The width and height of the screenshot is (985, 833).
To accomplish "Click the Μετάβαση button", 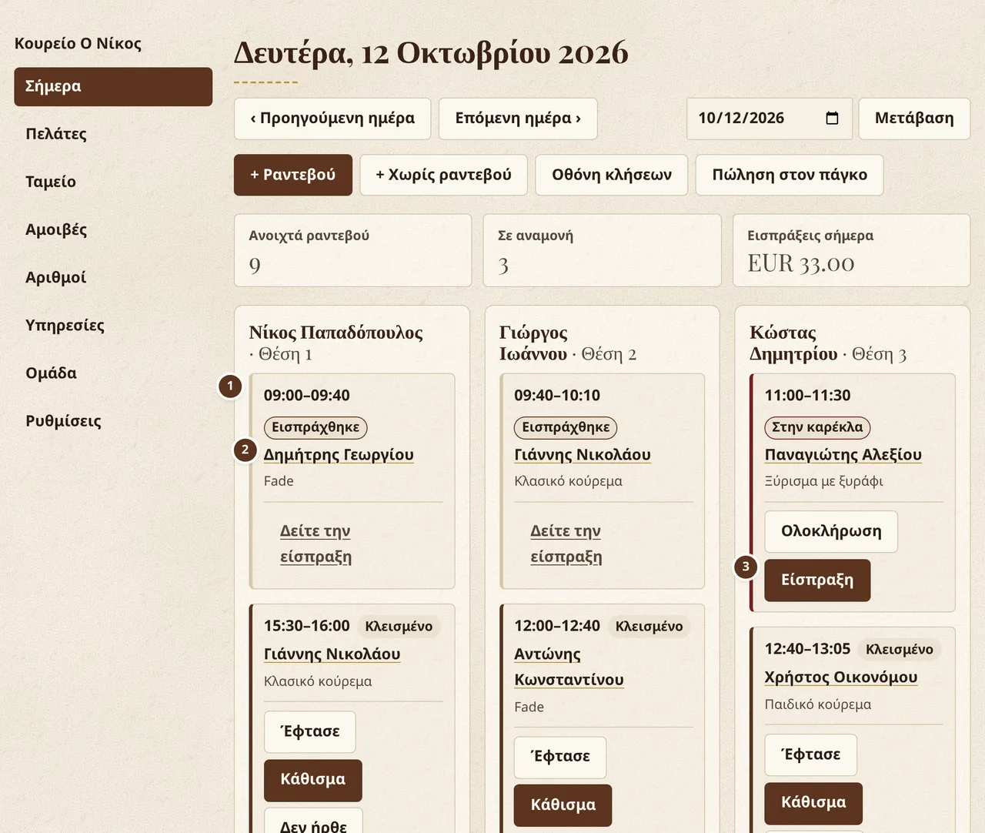I will point(914,119).
